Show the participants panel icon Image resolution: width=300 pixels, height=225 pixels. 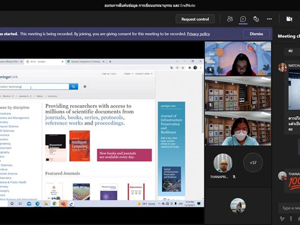pos(230,19)
